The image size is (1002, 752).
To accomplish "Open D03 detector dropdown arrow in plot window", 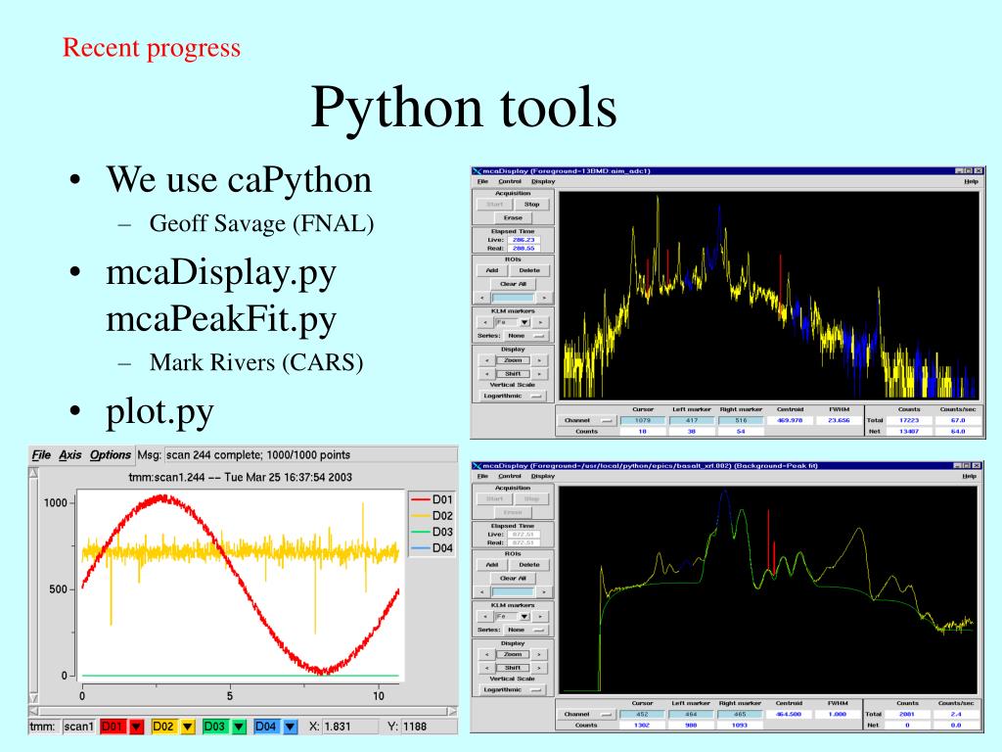I will [239, 728].
